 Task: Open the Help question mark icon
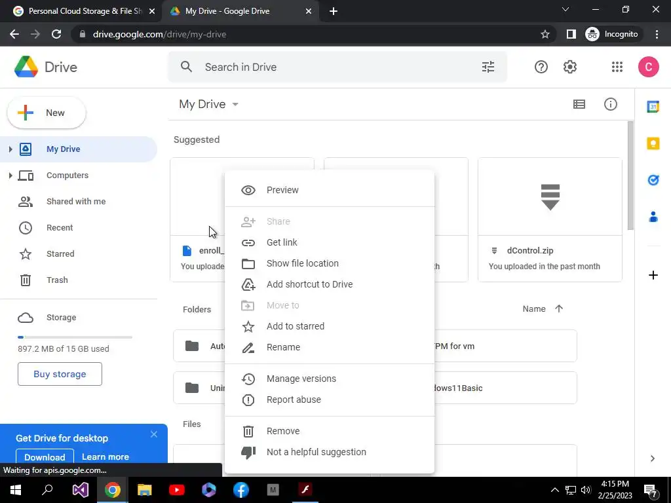pos(541,67)
